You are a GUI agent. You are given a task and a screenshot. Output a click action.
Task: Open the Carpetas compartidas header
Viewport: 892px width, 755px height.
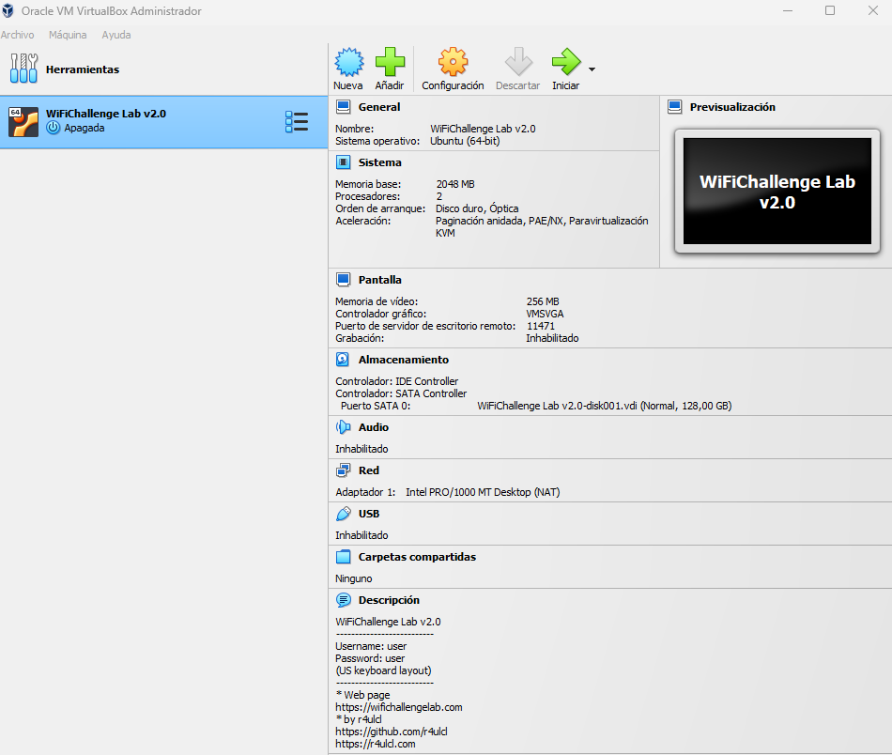(417, 557)
